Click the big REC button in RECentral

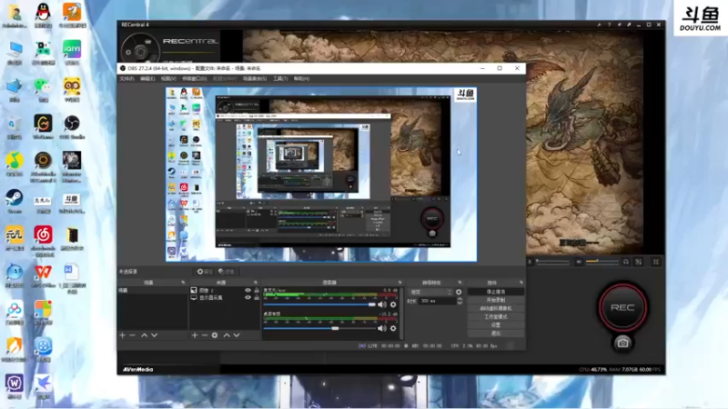point(622,307)
